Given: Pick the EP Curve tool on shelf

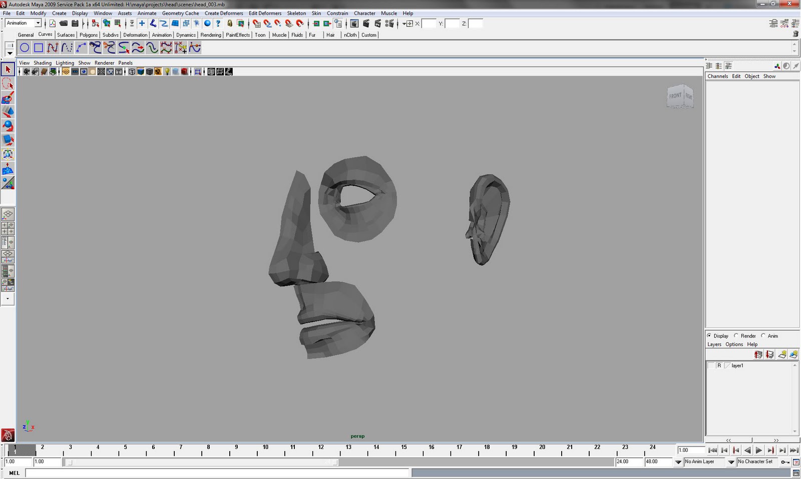Looking at the screenshot, I should (x=53, y=48).
